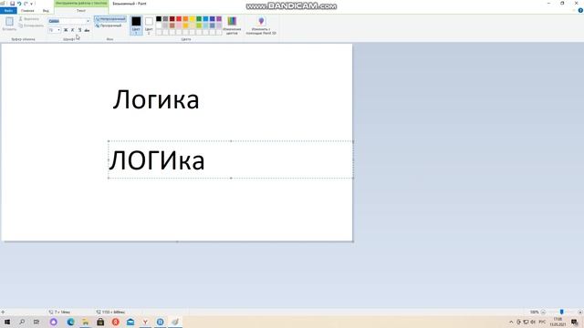Screen dimensions: 584x328
Task: Open the blue Файл menu
Action: [8, 11]
